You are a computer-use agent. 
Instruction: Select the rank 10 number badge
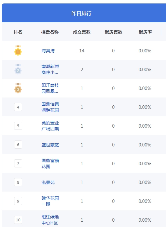[18, 220]
